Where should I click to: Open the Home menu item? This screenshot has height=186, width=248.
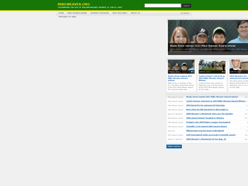click(61, 13)
